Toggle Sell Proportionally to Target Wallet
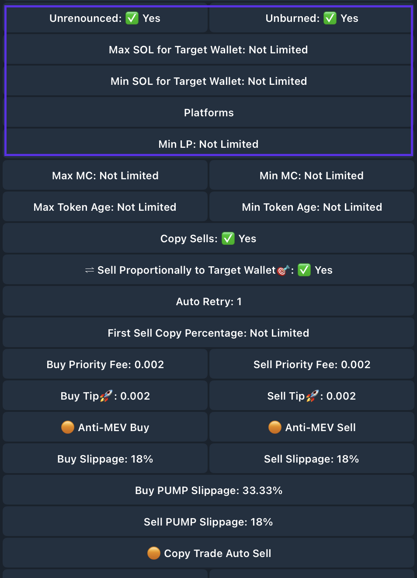417x578 pixels. point(208,270)
